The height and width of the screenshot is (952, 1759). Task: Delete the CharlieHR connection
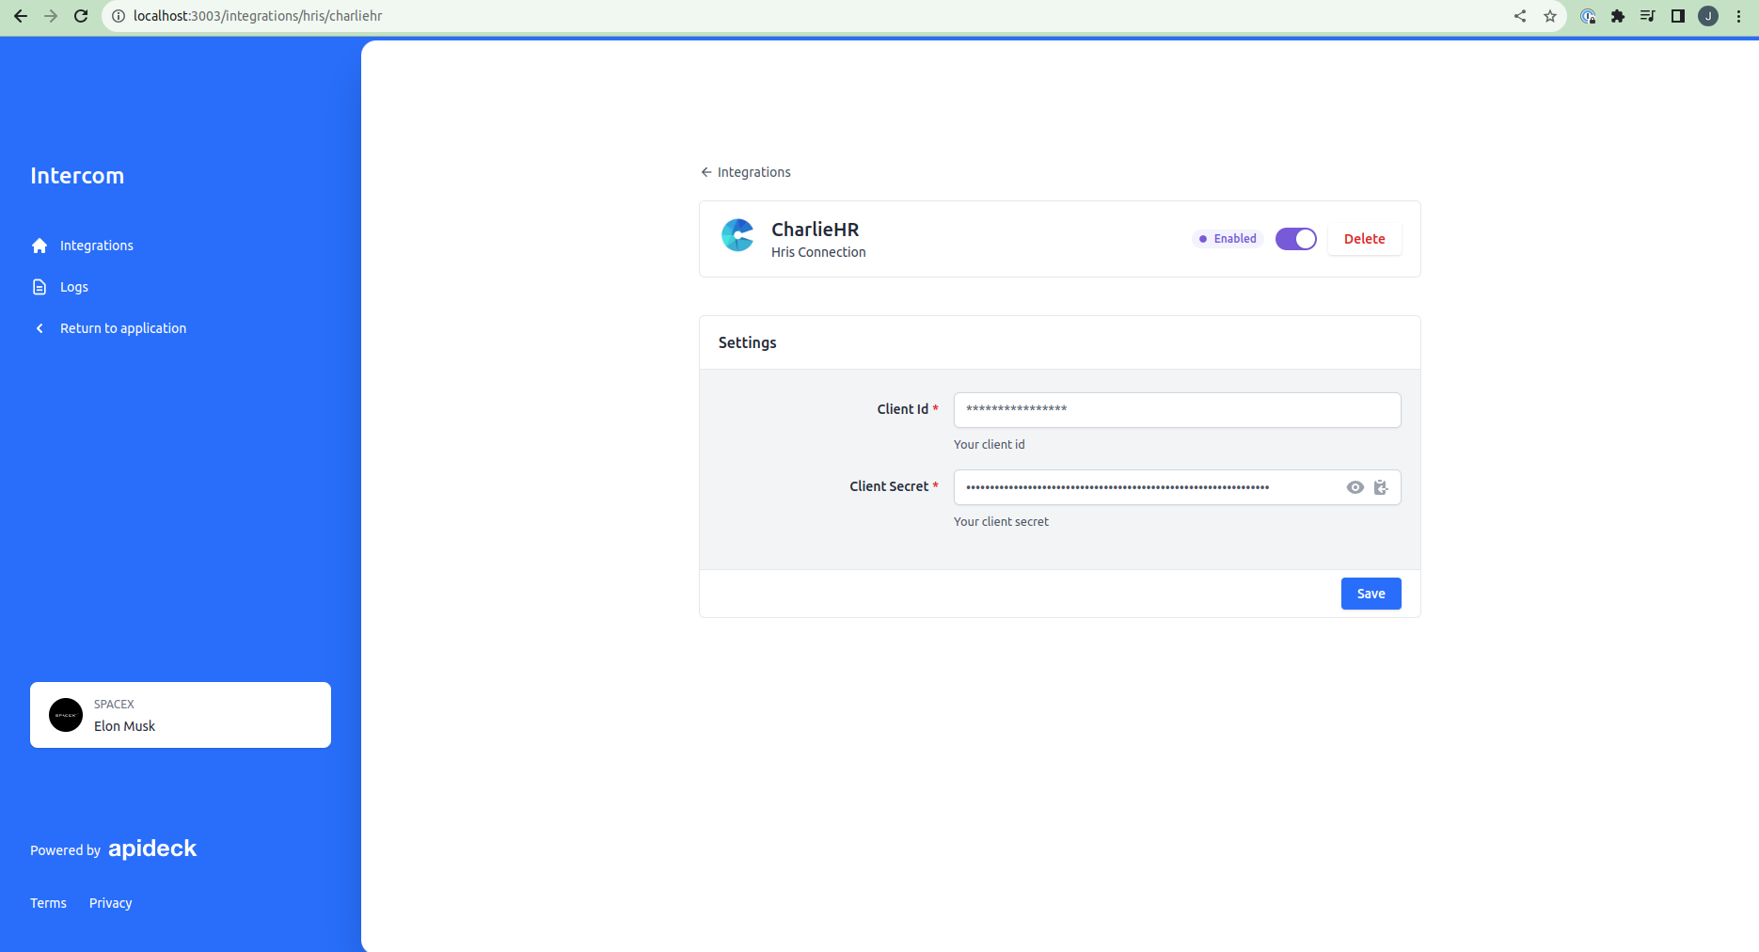tap(1364, 239)
